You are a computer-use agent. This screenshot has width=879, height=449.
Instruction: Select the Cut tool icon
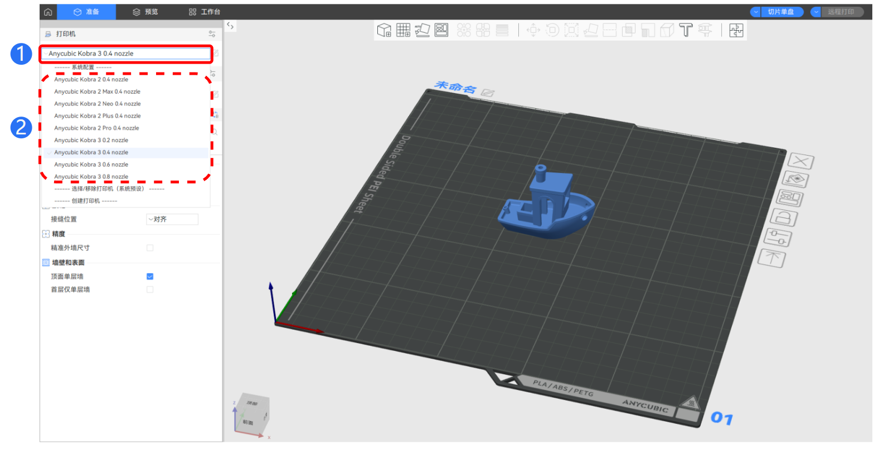tap(610, 30)
